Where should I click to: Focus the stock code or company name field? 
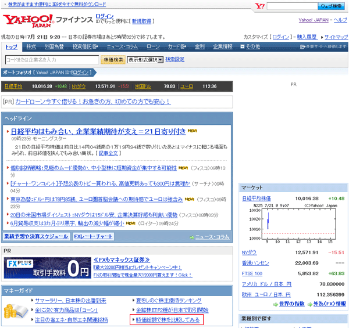[51, 59]
